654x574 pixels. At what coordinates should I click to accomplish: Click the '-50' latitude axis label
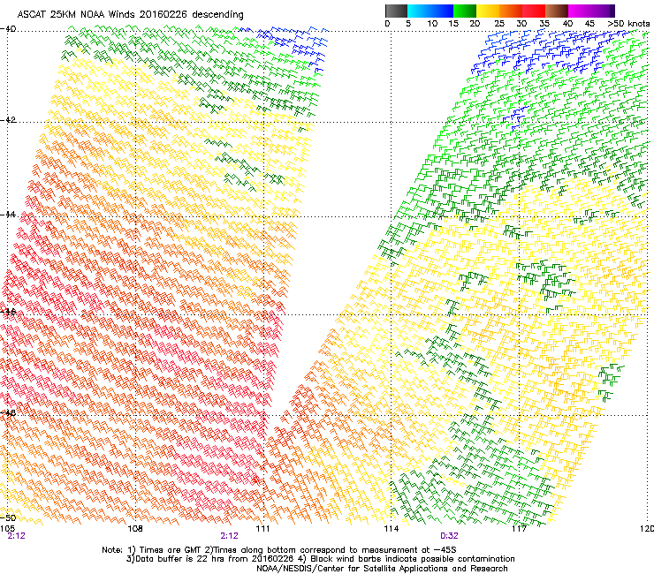coord(8,517)
